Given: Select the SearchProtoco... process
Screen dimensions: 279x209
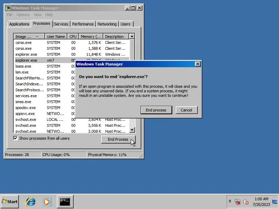Looking at the screenshot, I should pos(45,90).
